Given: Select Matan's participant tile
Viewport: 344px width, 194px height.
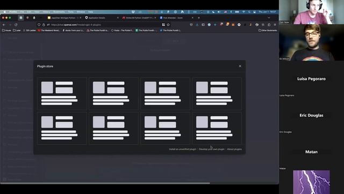Looking at the screenshot, I should [311, 152].
